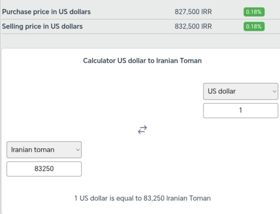The height and width of the screenshot is (214, 280).
Task: Click the conversion summary text at bottom
Action: tap(142, 198)
